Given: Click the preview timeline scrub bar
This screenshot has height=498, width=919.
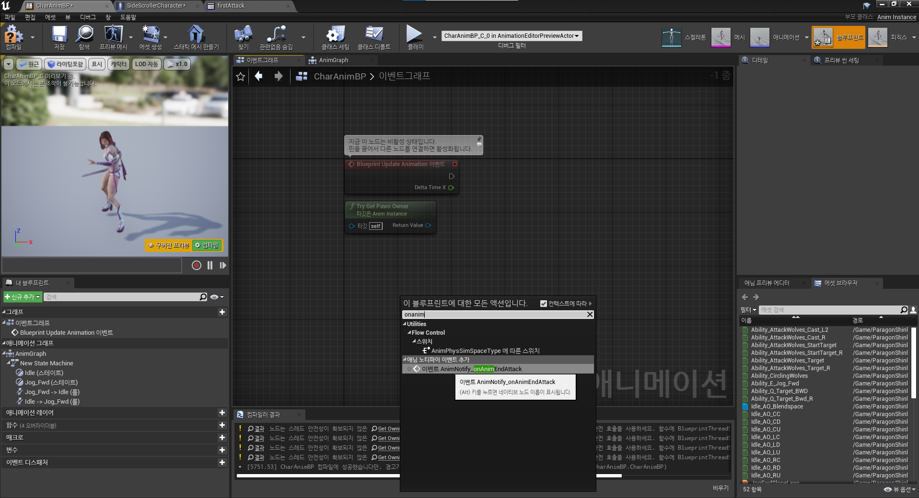Looking at the screenshot, I should [x=92, y=265].
